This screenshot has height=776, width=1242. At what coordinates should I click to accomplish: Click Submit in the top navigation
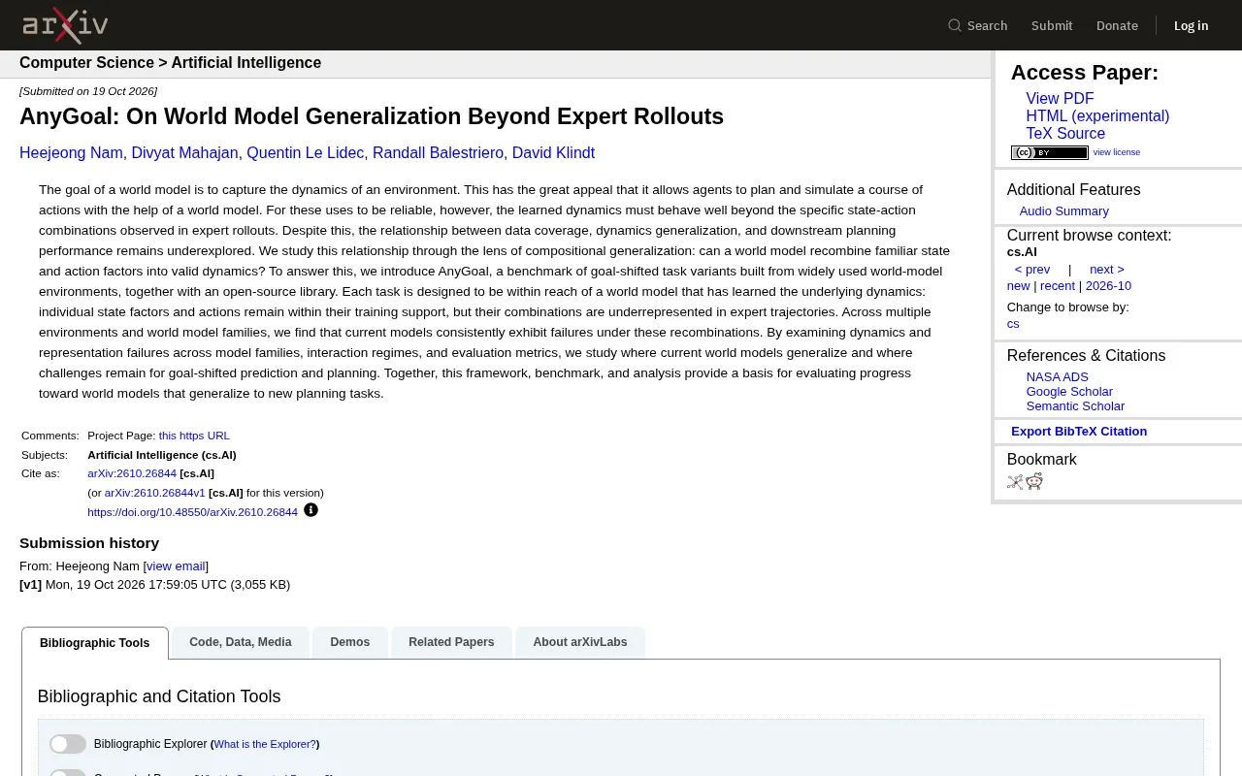pos(1052,25)
